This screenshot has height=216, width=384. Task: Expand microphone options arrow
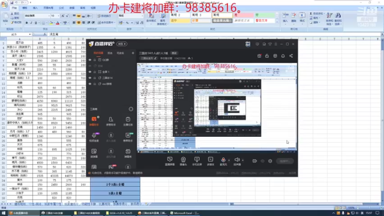(x=229, y=160)
